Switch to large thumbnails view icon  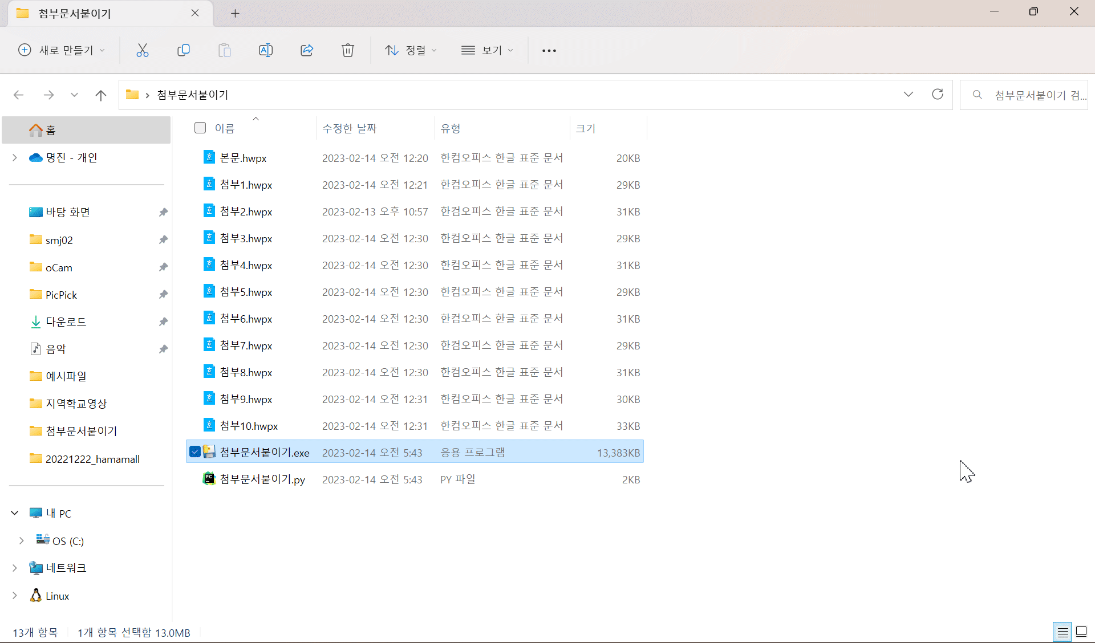click(x=1081, y=632)
